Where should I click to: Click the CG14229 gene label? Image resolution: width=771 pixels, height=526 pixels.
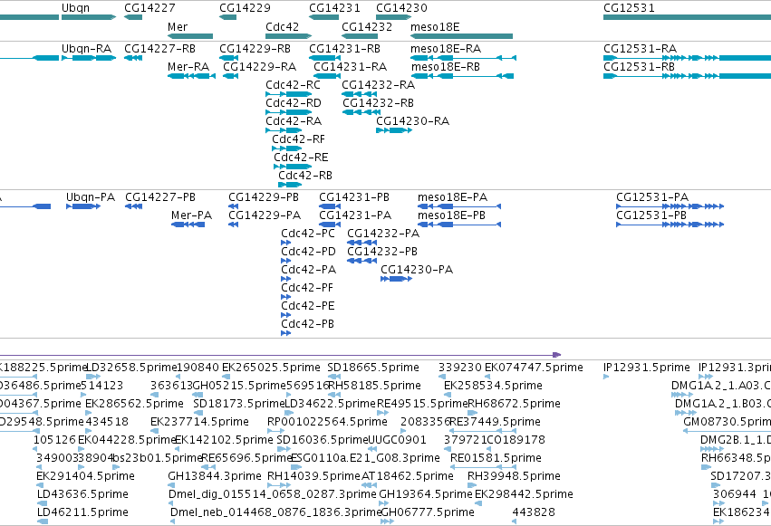tap(245, 8)
